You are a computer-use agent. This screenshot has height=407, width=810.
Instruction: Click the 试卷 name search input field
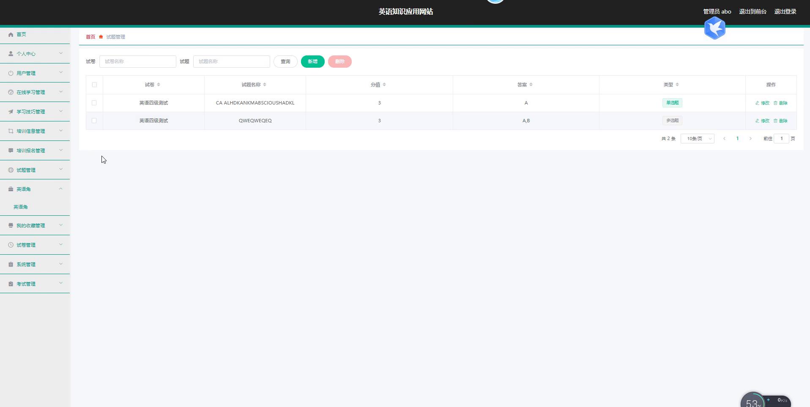click(x=137, y=62)
